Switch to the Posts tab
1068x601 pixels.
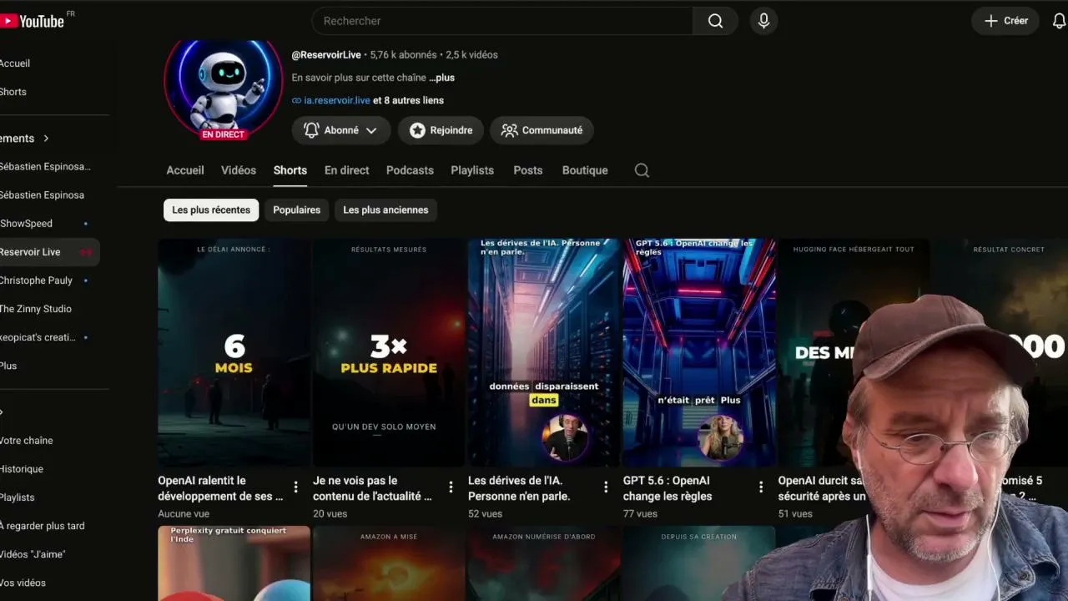pos(528,170)
